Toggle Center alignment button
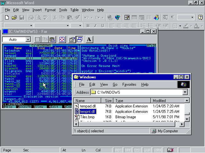This screenshot has height=153, width=205. [119, 25]
